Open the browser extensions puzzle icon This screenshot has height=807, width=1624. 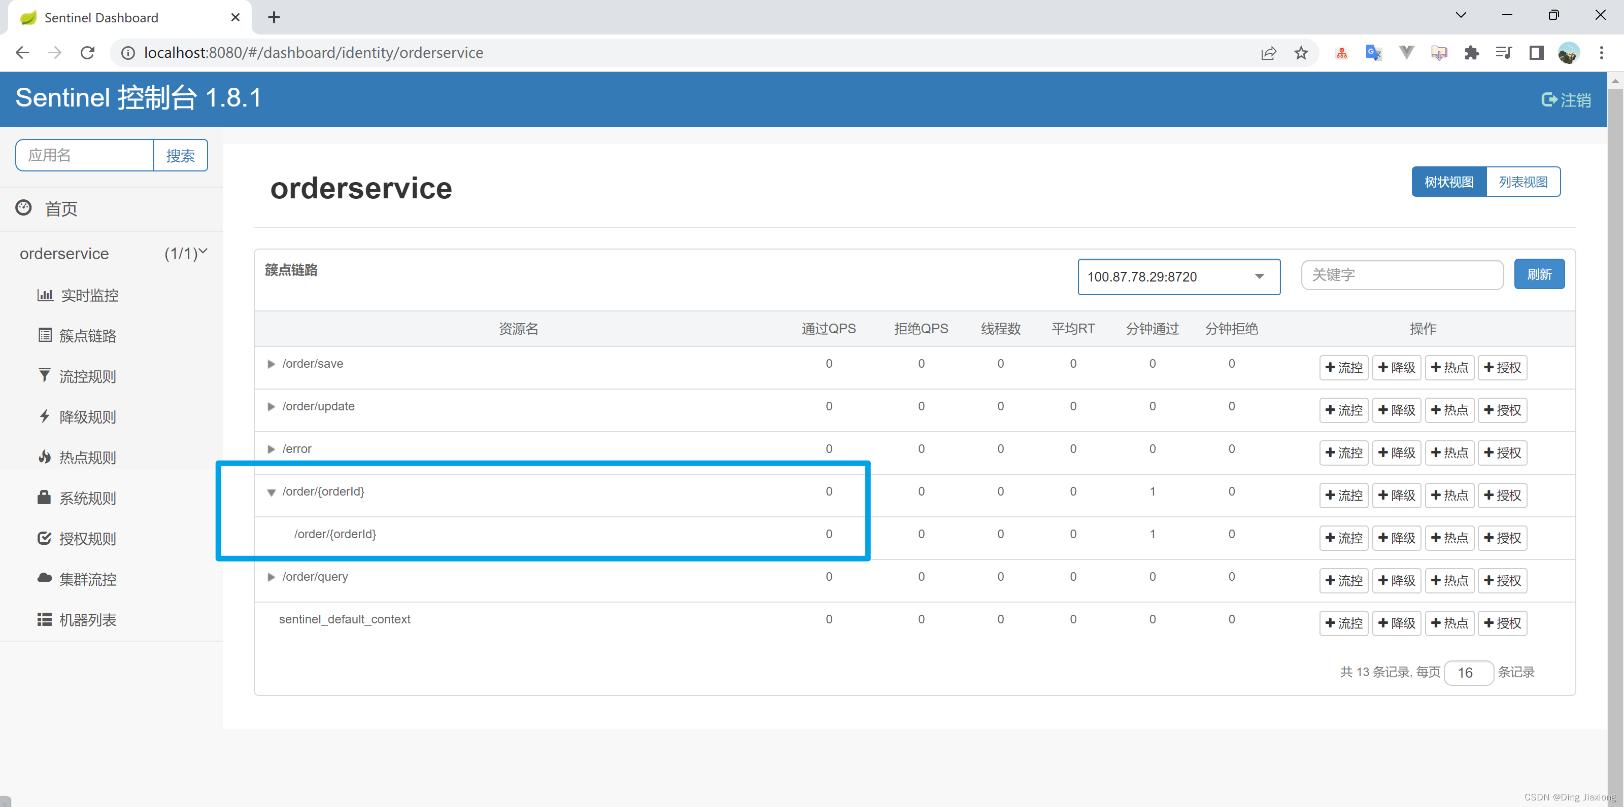[x=1471, y=53]
